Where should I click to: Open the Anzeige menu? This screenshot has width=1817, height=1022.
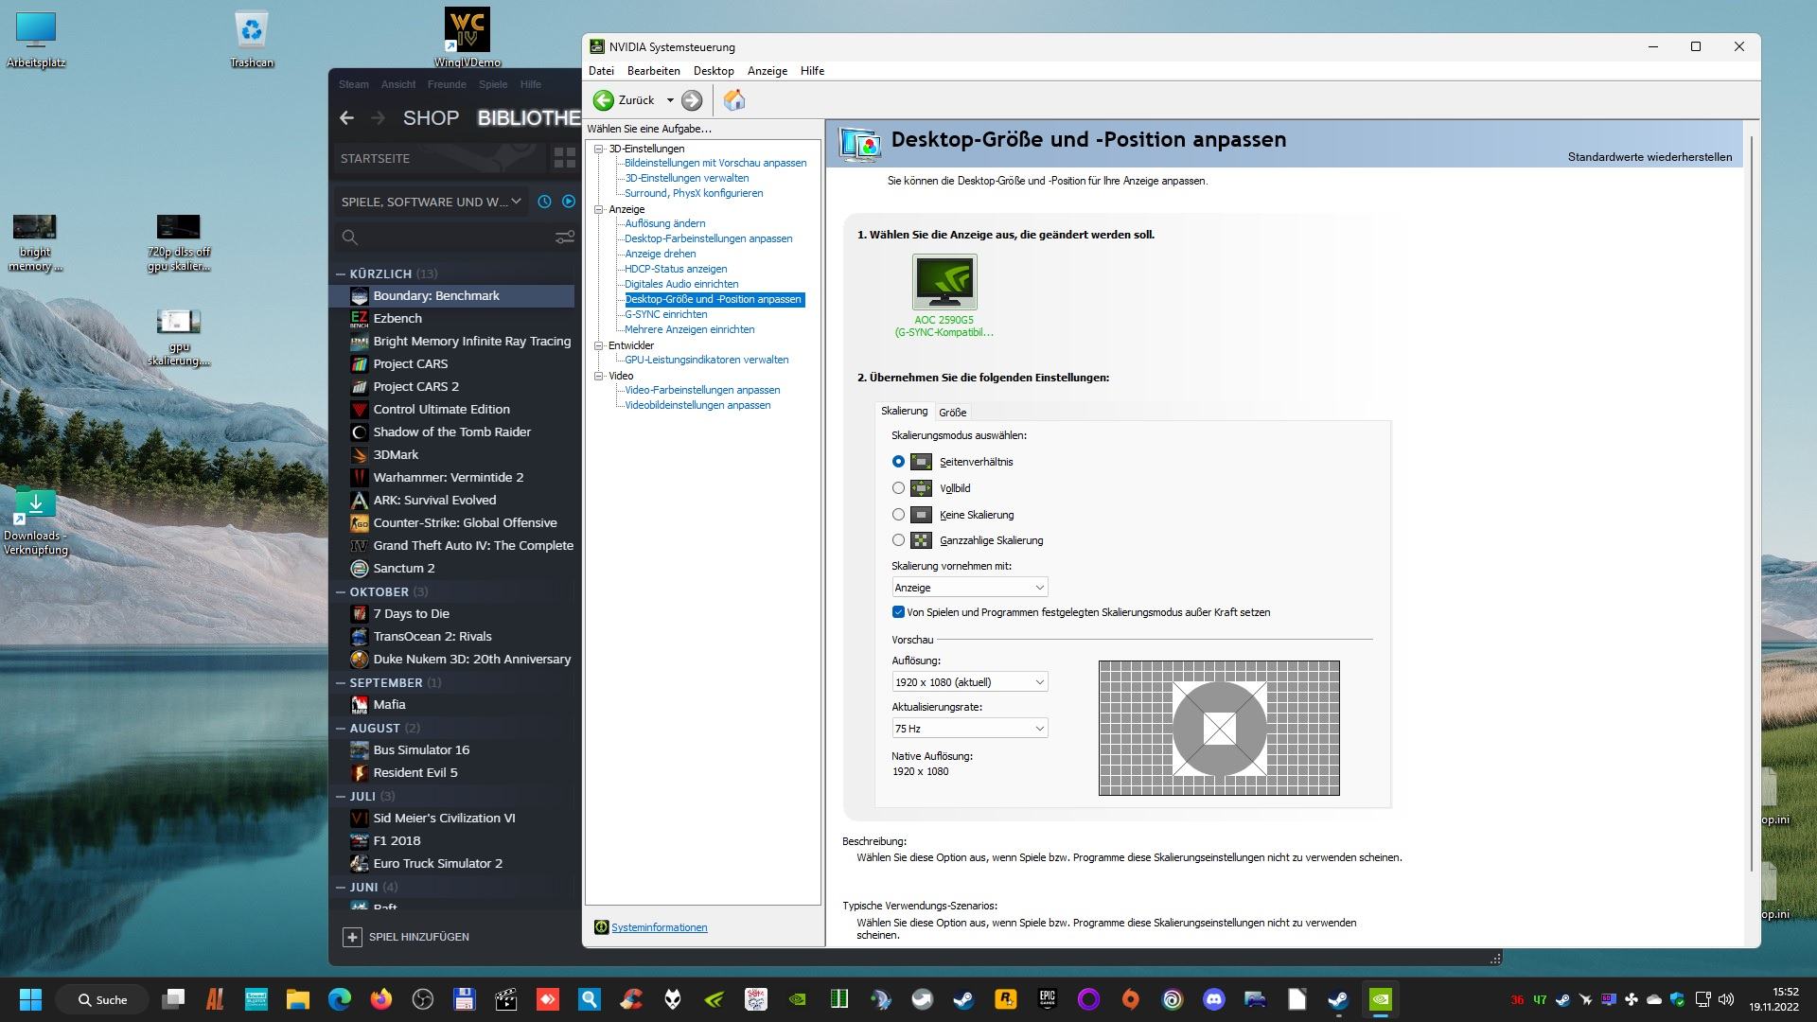coord(767,71)
